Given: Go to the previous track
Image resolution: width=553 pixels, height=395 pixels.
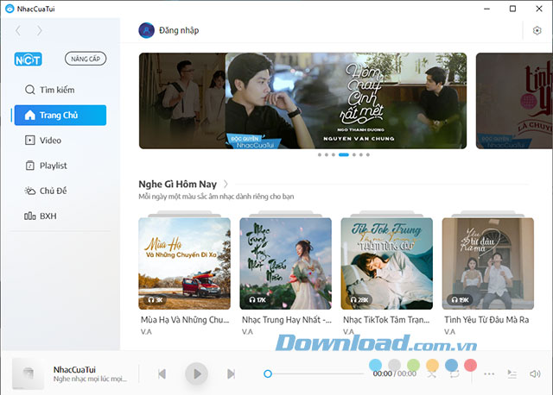Looking at the screenshot, I should click(162, 373).
